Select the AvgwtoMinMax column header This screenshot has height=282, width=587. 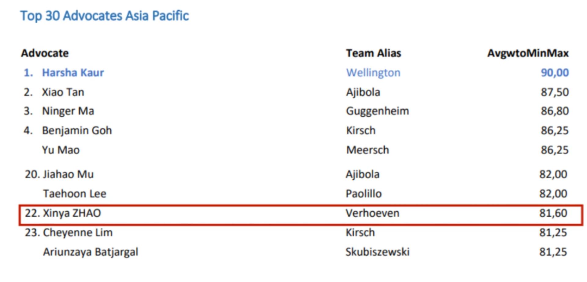528,53
